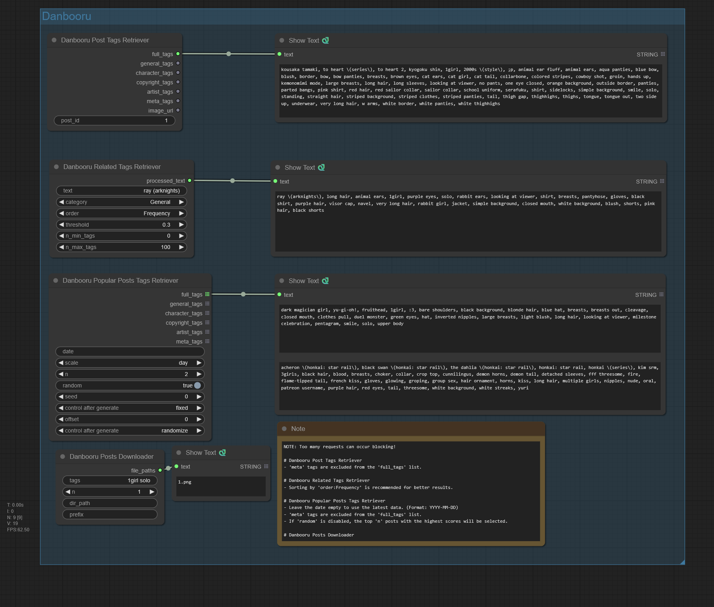Image resolution: width=714 pixels, height=607 pixels.
Task: Click link midpoint dot of Popular Posts full_tags connection
Action: [x=243, y=294]
